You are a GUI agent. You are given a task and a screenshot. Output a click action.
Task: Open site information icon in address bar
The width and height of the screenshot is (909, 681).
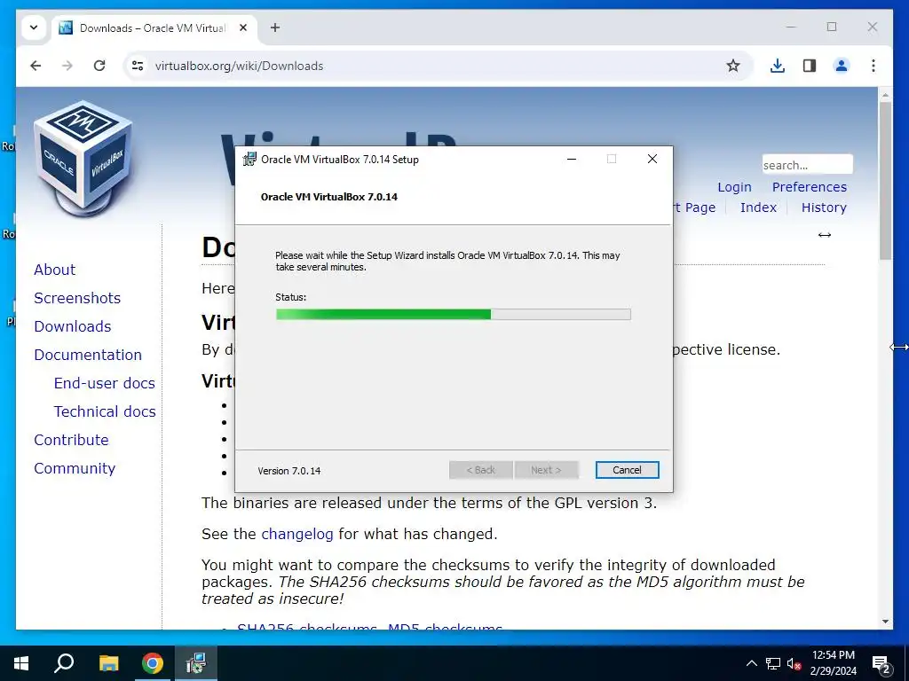[138, 66]
